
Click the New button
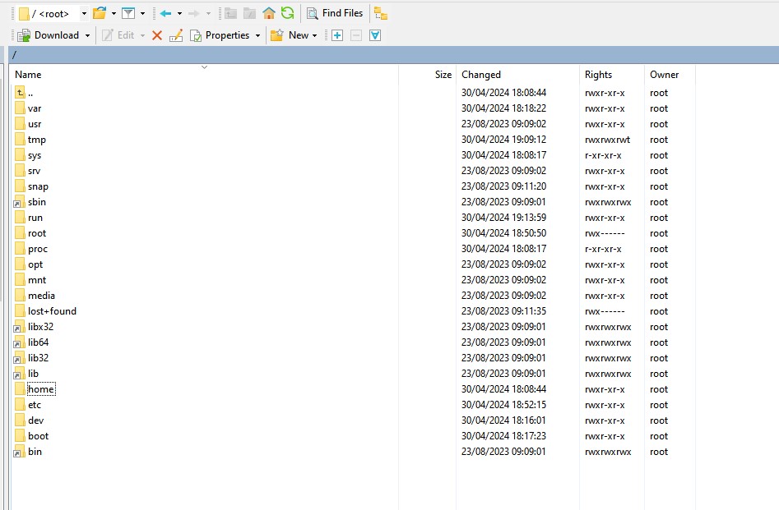[290, 35]
